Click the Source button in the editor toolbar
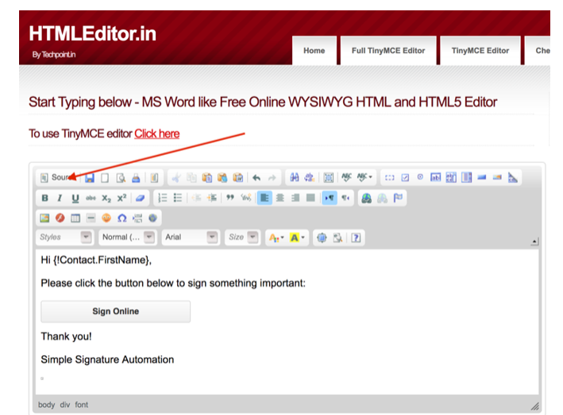 tap(57, 177)
